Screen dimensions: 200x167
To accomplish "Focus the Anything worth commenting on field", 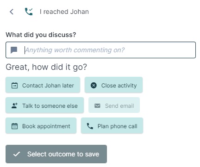I will tap(100, 50).
